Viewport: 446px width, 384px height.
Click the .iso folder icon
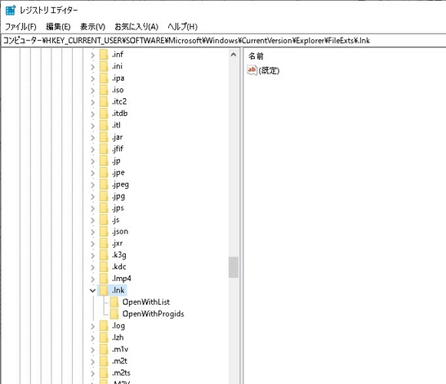(x=104, y=90)
